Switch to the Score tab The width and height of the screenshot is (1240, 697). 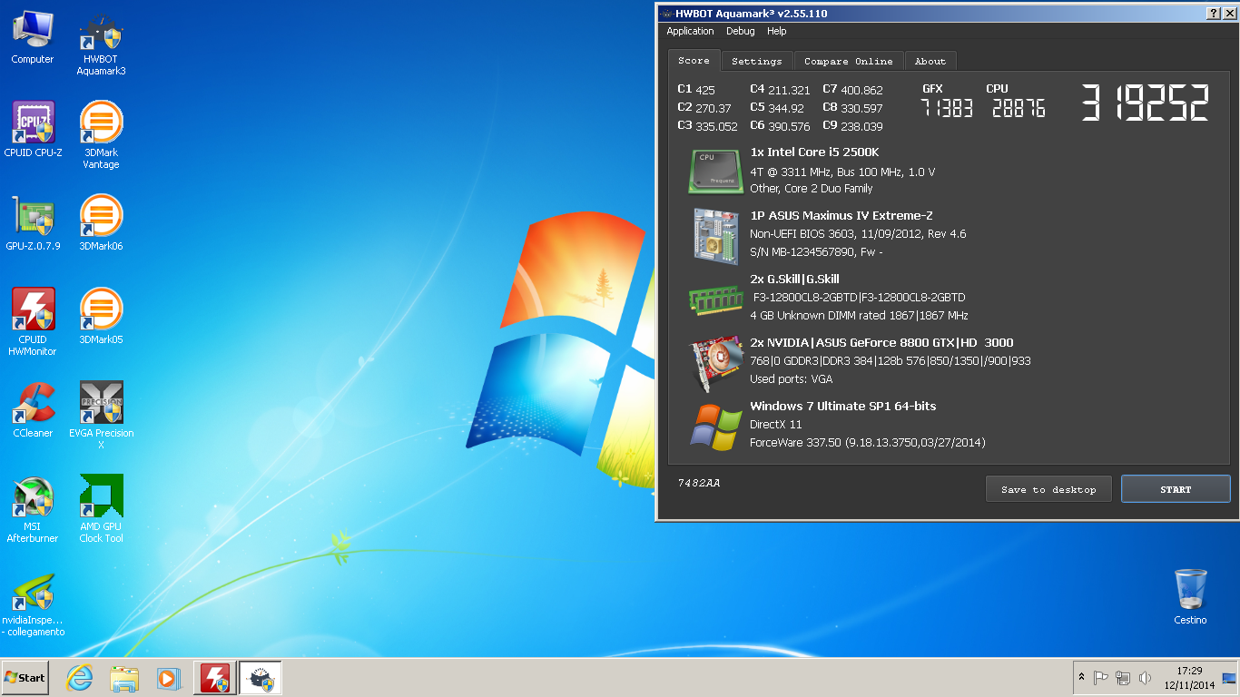click(694, 61)
